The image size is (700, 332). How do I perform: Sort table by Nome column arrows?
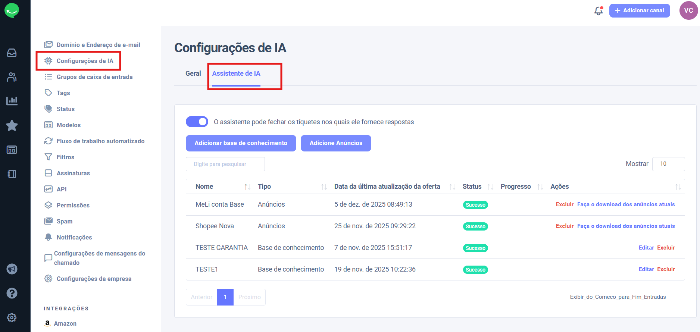pos(247,187)
